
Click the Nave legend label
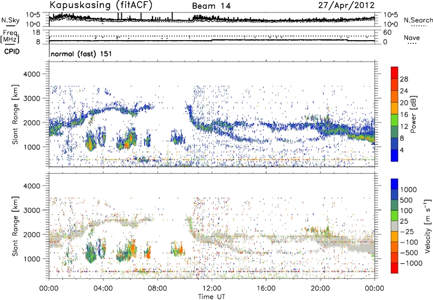[x=411, y=37]
